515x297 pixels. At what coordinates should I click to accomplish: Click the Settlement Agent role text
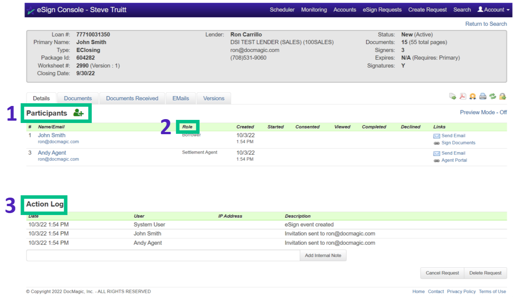(x=200, y=152)
